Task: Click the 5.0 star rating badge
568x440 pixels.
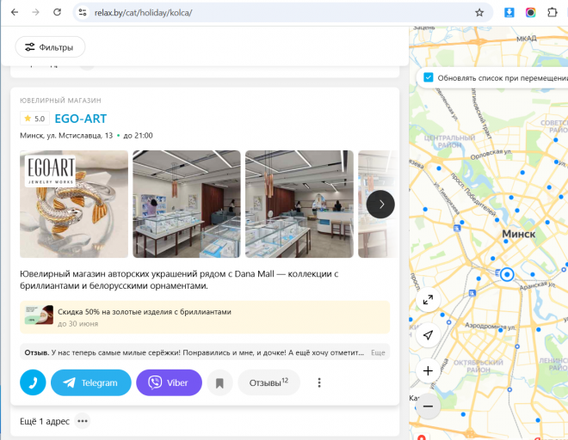Action: pos(34,119)
